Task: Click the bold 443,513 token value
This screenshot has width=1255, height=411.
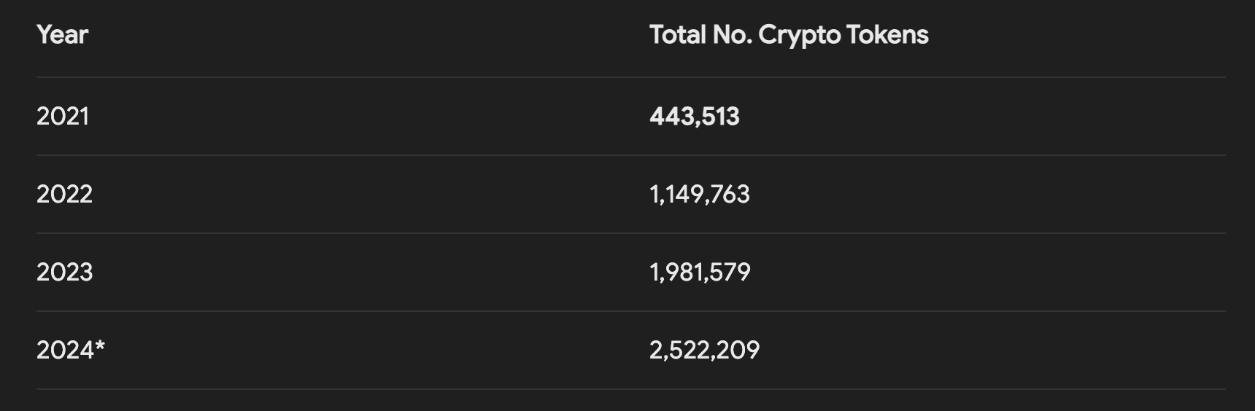Action: click(x=694, y=117)
